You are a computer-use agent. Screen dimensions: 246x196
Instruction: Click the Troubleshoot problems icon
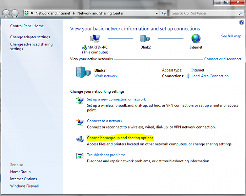80,156
